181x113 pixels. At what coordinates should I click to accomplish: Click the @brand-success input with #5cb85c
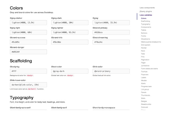pos(28,42)
